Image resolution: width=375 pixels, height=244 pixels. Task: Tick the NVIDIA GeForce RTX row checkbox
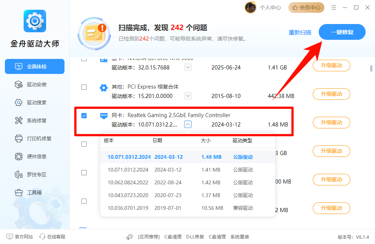point(84,59)
